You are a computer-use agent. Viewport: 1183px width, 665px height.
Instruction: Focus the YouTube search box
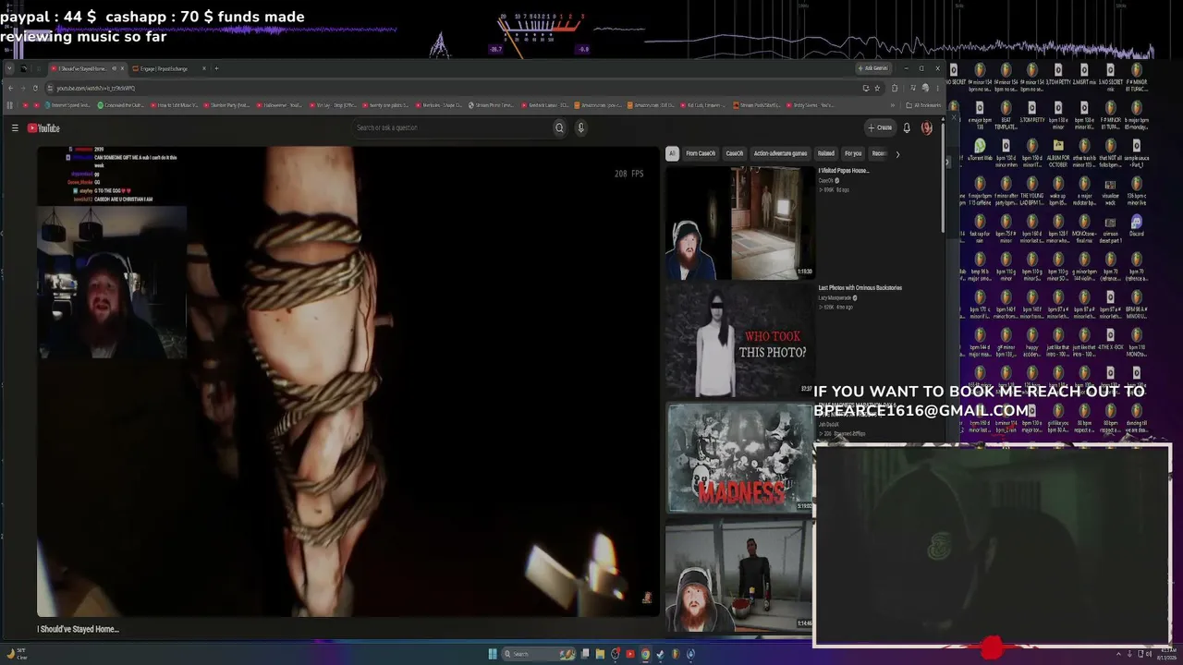point(451,127)
